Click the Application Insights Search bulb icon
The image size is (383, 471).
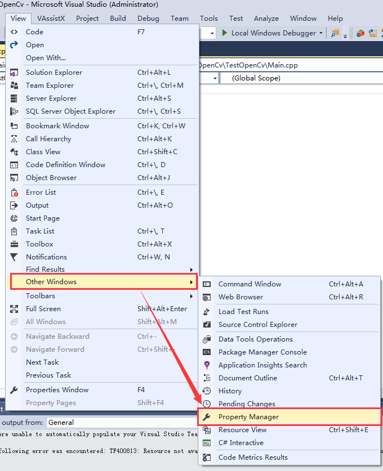coord(207,365)
